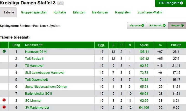Click Spvg. Niedersachsen Döhren link
Viewport: 186px width, 111px height.
coord(46,87)
